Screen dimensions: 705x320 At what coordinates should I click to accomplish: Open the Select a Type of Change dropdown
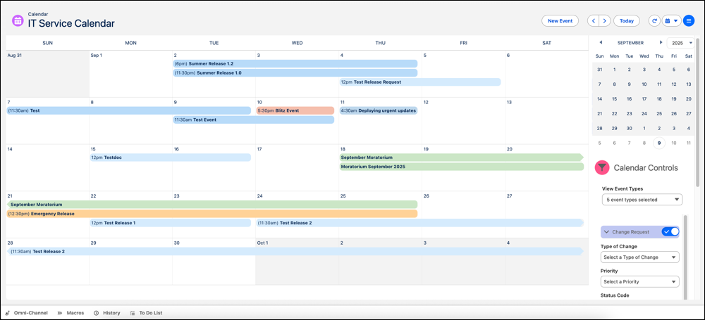[640, 257]
